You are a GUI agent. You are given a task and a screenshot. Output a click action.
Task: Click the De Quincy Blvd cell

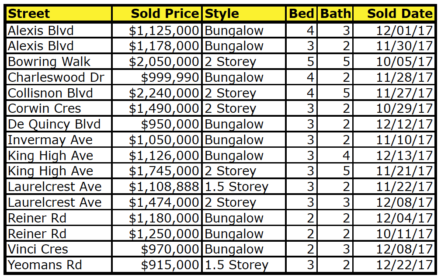(59, 124)
